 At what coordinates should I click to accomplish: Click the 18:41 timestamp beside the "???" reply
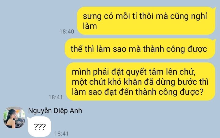(61, 133)
